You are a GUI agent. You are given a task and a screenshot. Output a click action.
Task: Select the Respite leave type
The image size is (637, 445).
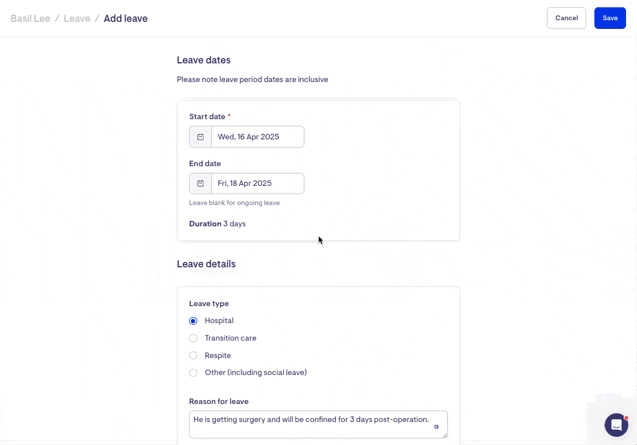pos(193,355)
